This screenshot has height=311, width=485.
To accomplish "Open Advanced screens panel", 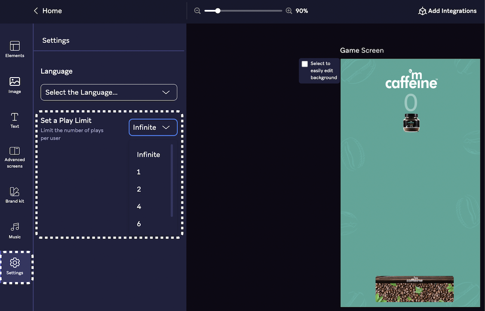I will (15, 151).
